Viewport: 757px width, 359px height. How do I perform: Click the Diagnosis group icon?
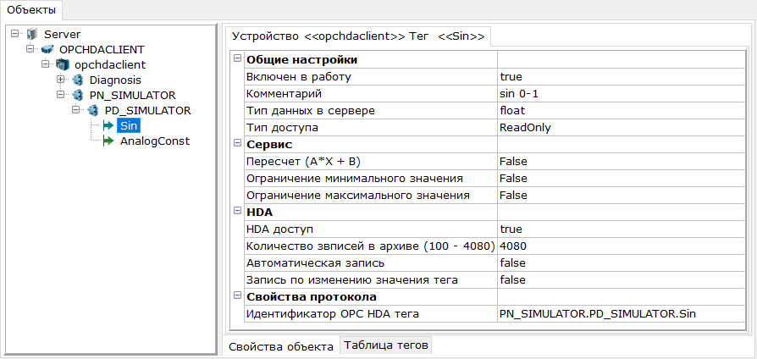[77, 80]
